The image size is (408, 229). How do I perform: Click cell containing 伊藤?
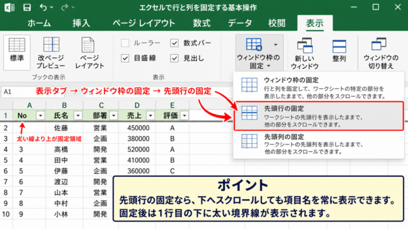point(64,171)
